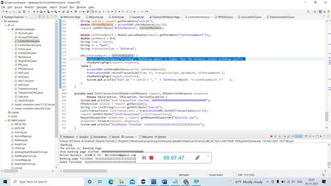
Task: Click the Windows taskbar search box
Action: (48, 181)
